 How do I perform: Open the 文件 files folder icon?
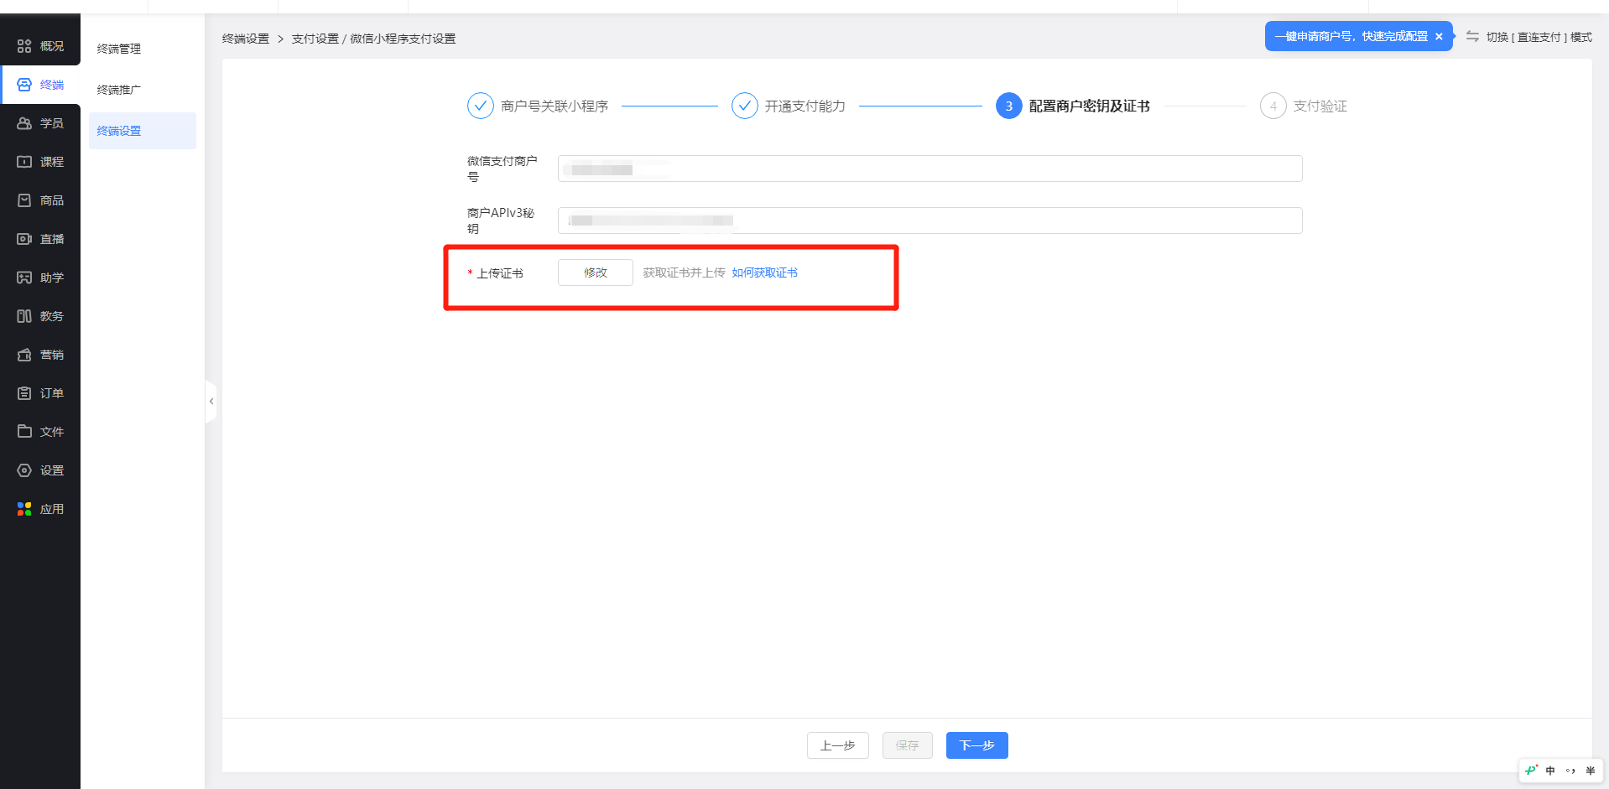point(24,432)
